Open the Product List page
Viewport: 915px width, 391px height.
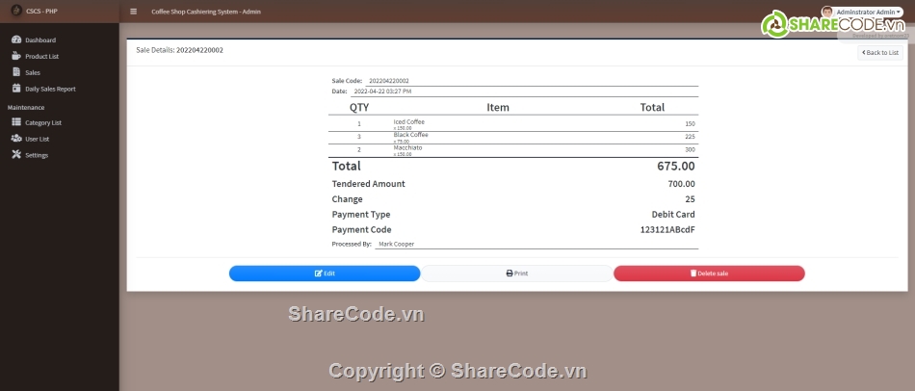(x=42, y=56)
